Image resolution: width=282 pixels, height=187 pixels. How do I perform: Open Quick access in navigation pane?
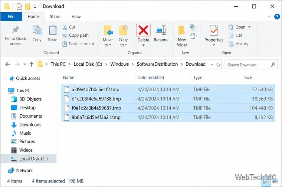[24, 78]
